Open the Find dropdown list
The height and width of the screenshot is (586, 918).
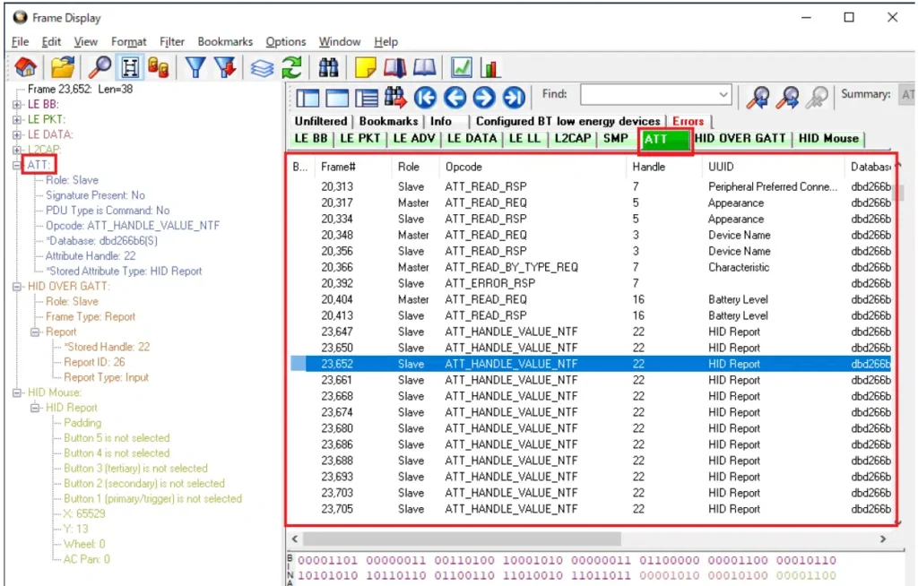coord(724,95)
